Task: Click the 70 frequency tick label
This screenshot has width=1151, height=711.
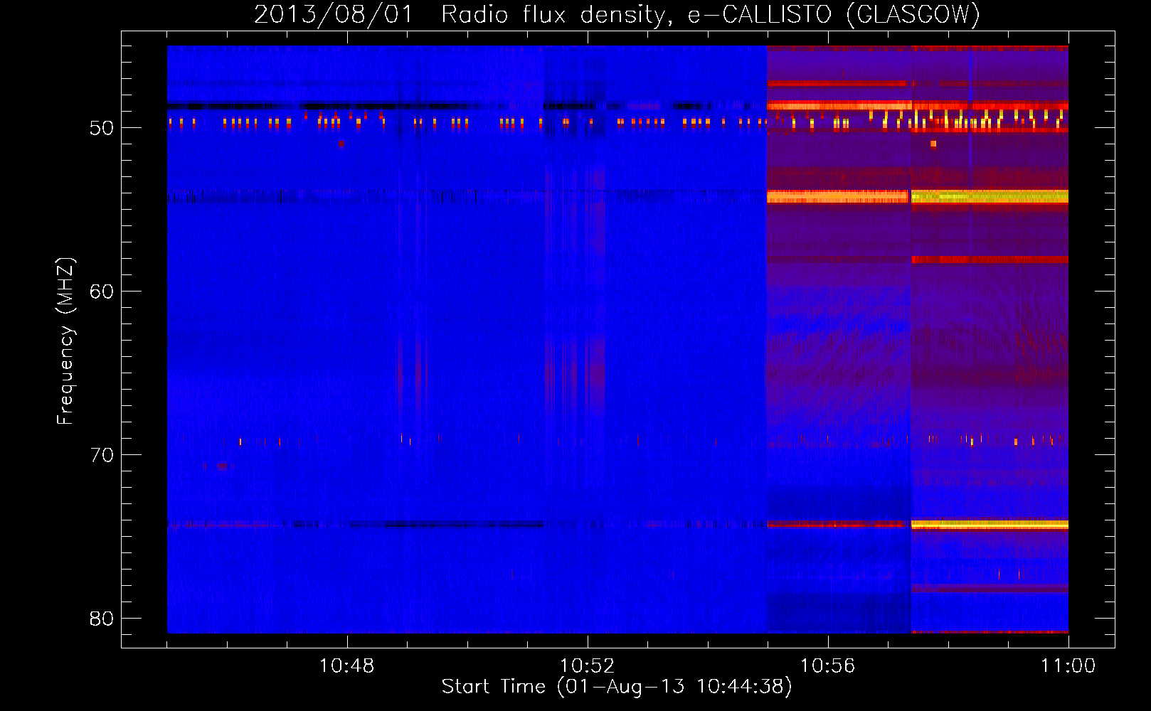Action: (x=102, y=455)
